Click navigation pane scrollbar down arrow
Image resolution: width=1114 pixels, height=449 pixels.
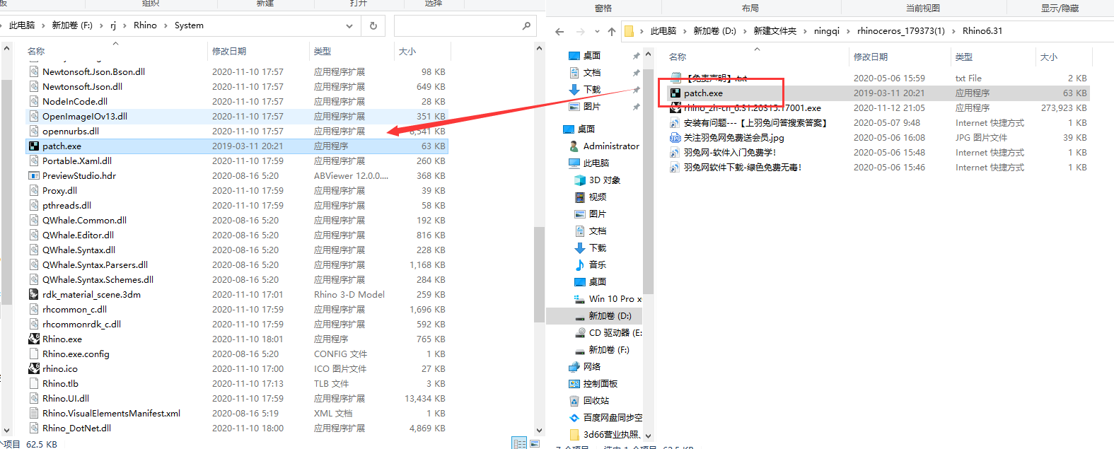(x=648, y=436)
